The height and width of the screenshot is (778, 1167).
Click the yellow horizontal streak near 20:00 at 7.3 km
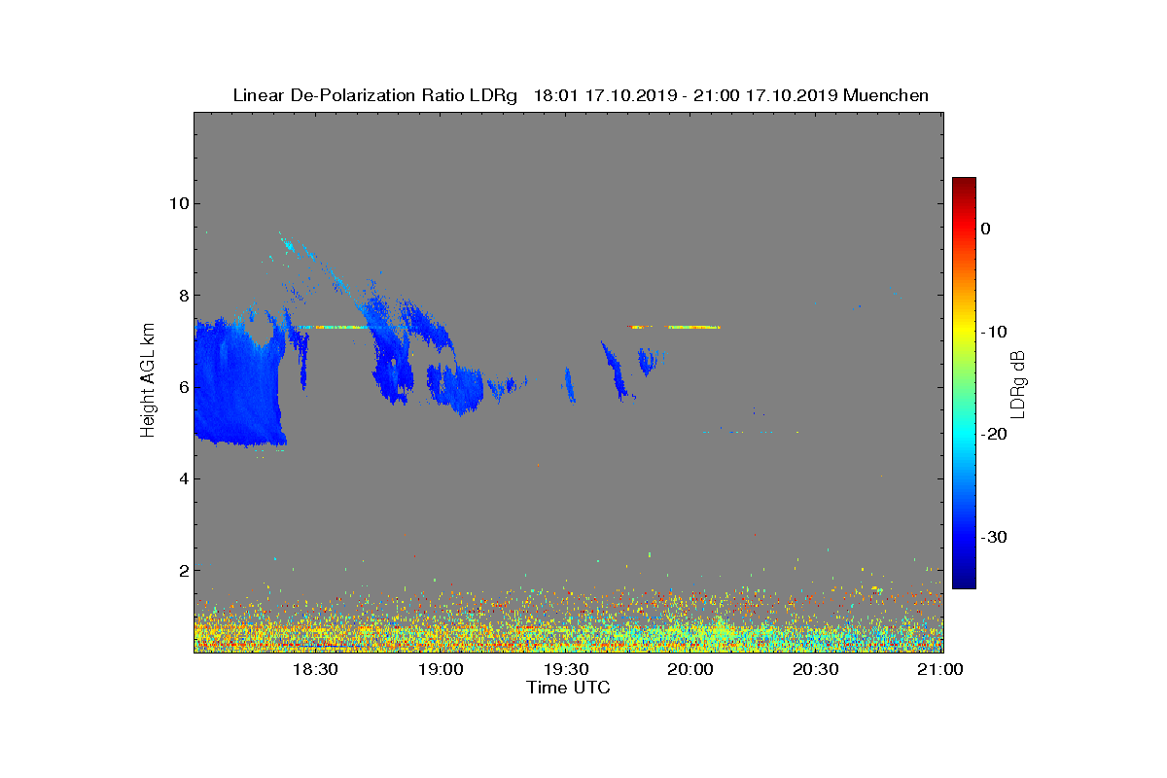693,328
